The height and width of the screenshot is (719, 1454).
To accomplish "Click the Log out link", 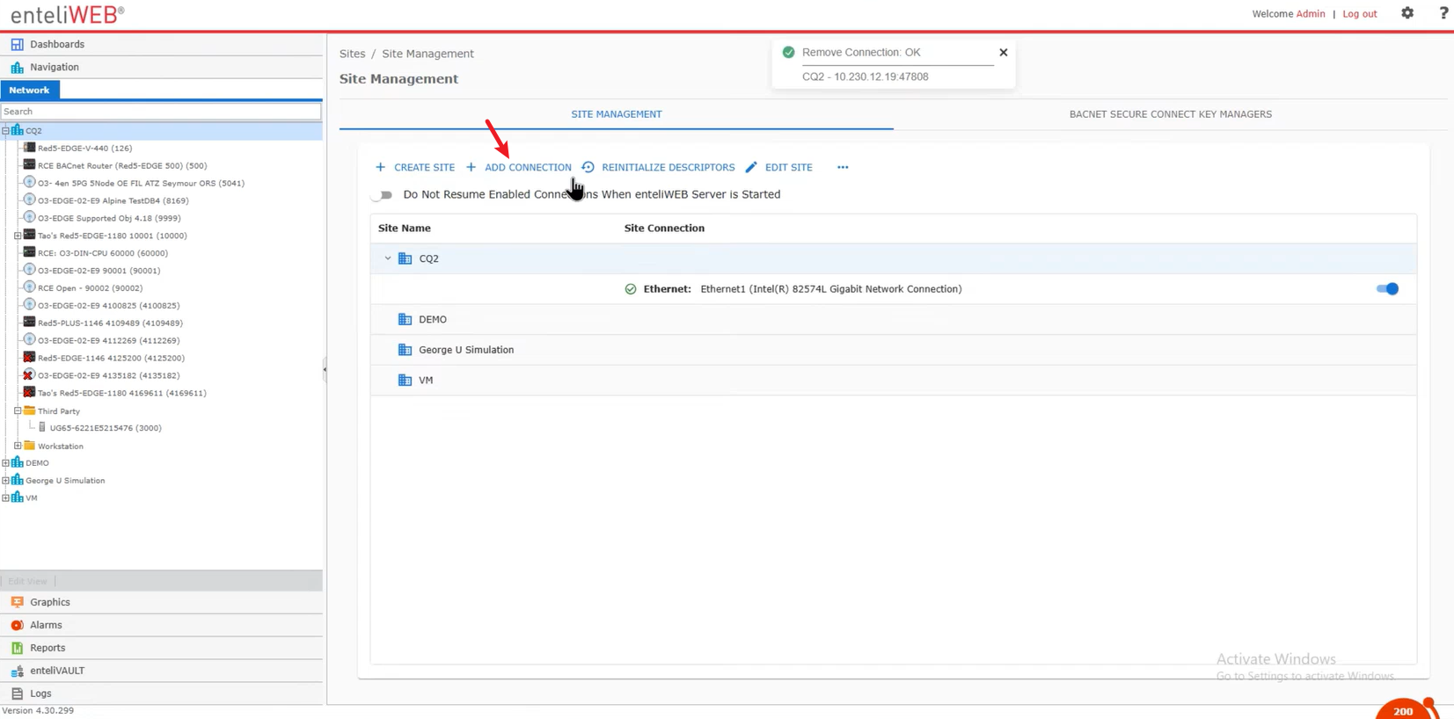I will point(1360,14).
